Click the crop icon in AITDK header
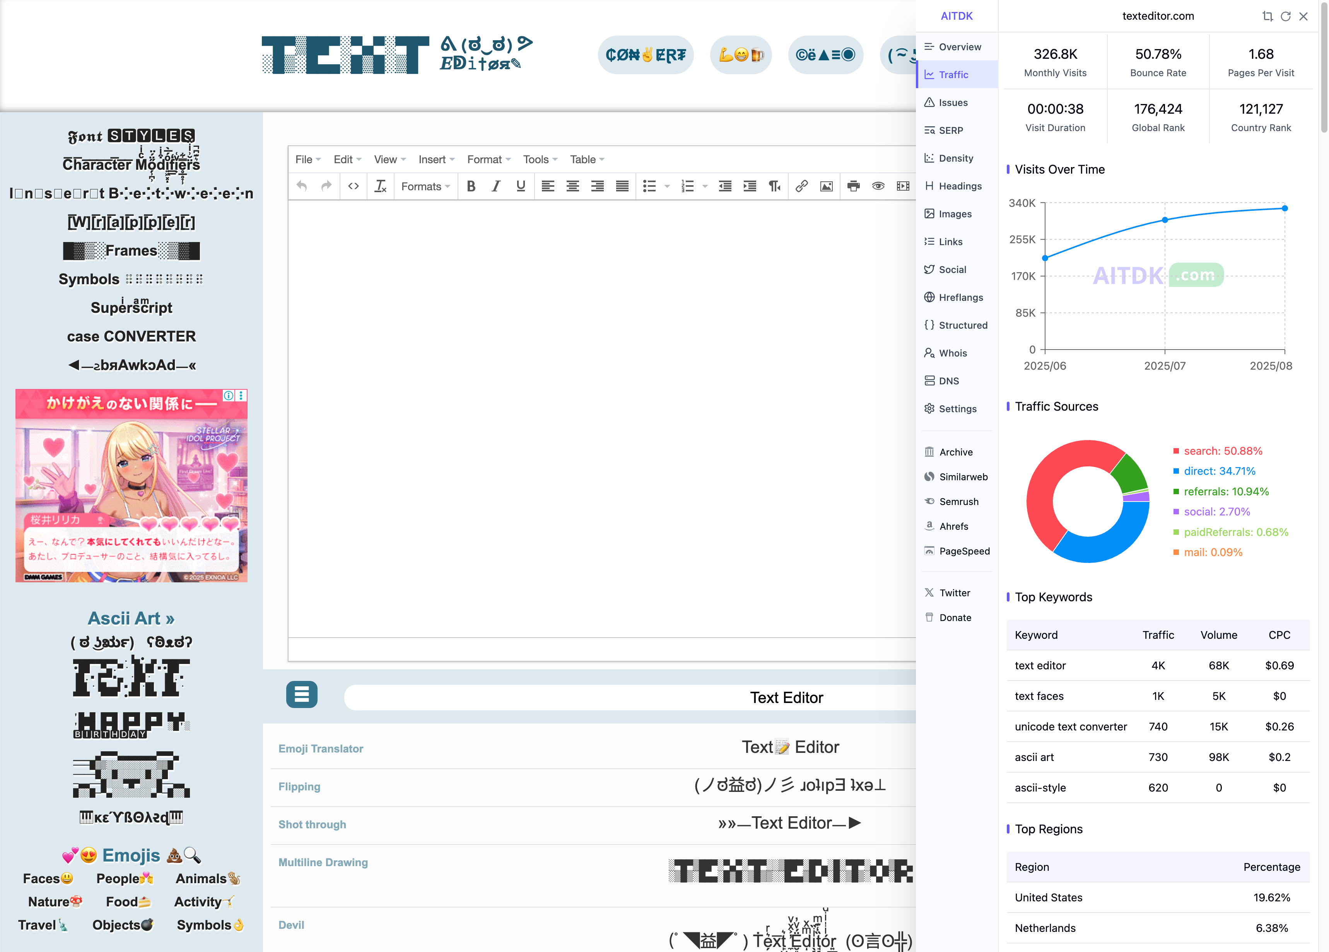Screen dimensions: 1329x952 (1268, 16)
